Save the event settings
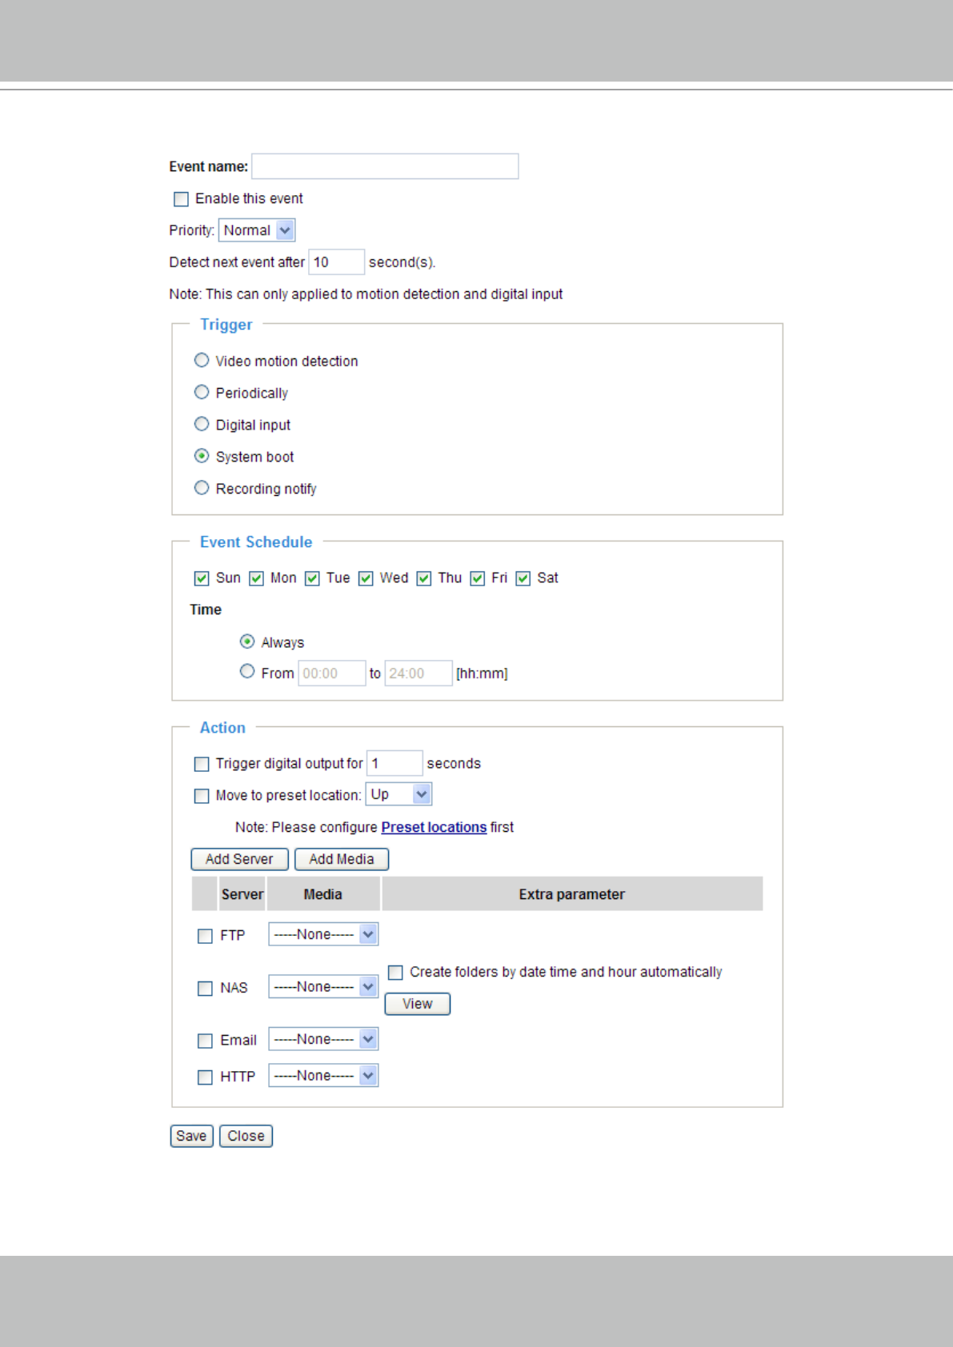Image resolution: width=953 pixels, height=1347 pixels. click(191, 1136)
